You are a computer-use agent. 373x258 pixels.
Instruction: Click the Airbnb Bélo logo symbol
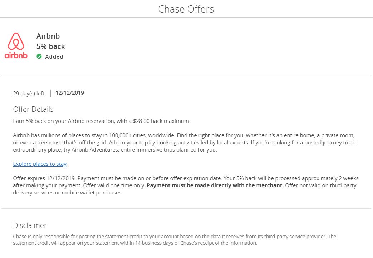[x=16, y=41]
